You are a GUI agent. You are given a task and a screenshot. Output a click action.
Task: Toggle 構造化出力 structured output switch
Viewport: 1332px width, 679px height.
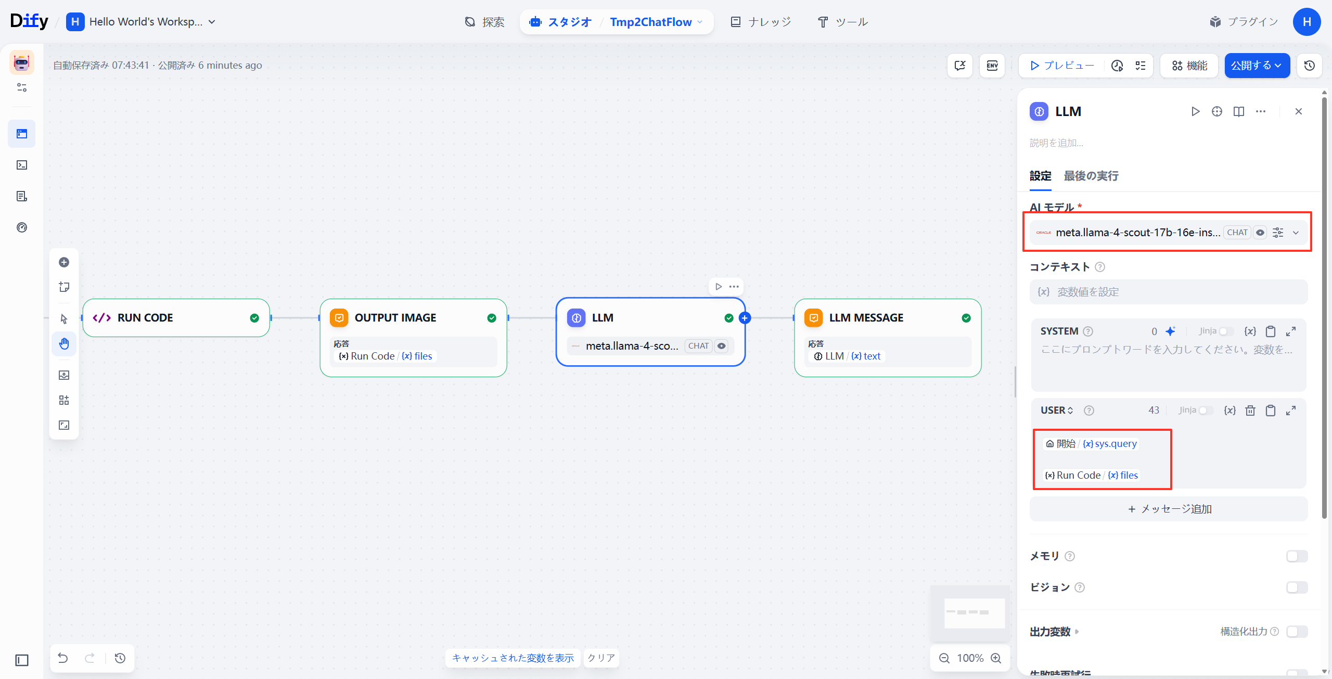tap(1296, 632)
